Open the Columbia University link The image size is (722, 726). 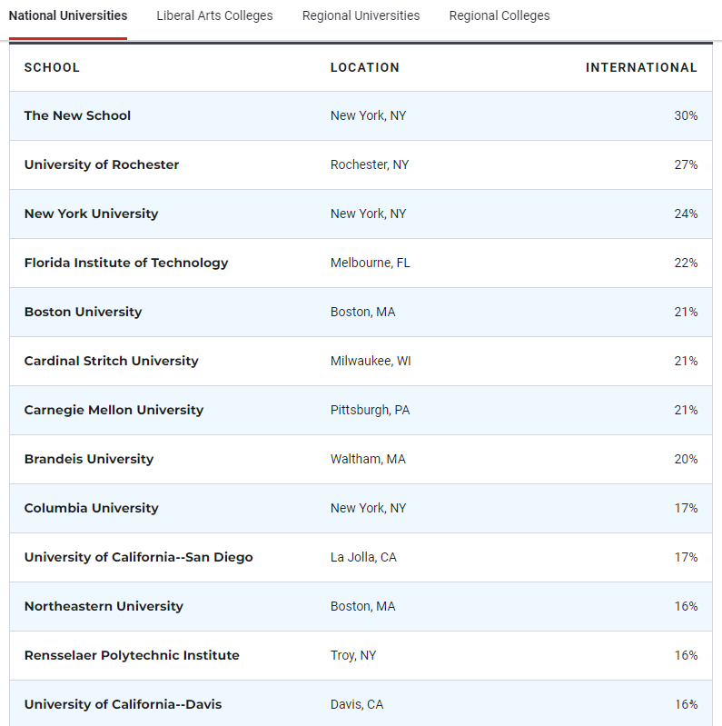coord(91,508)
